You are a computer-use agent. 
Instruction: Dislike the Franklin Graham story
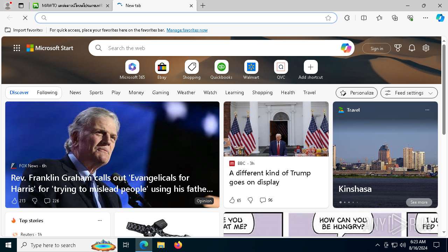35,201
